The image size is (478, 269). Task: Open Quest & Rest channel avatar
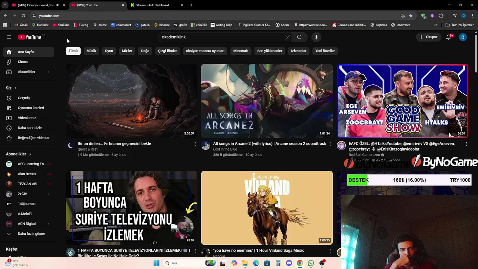point(70,145)
